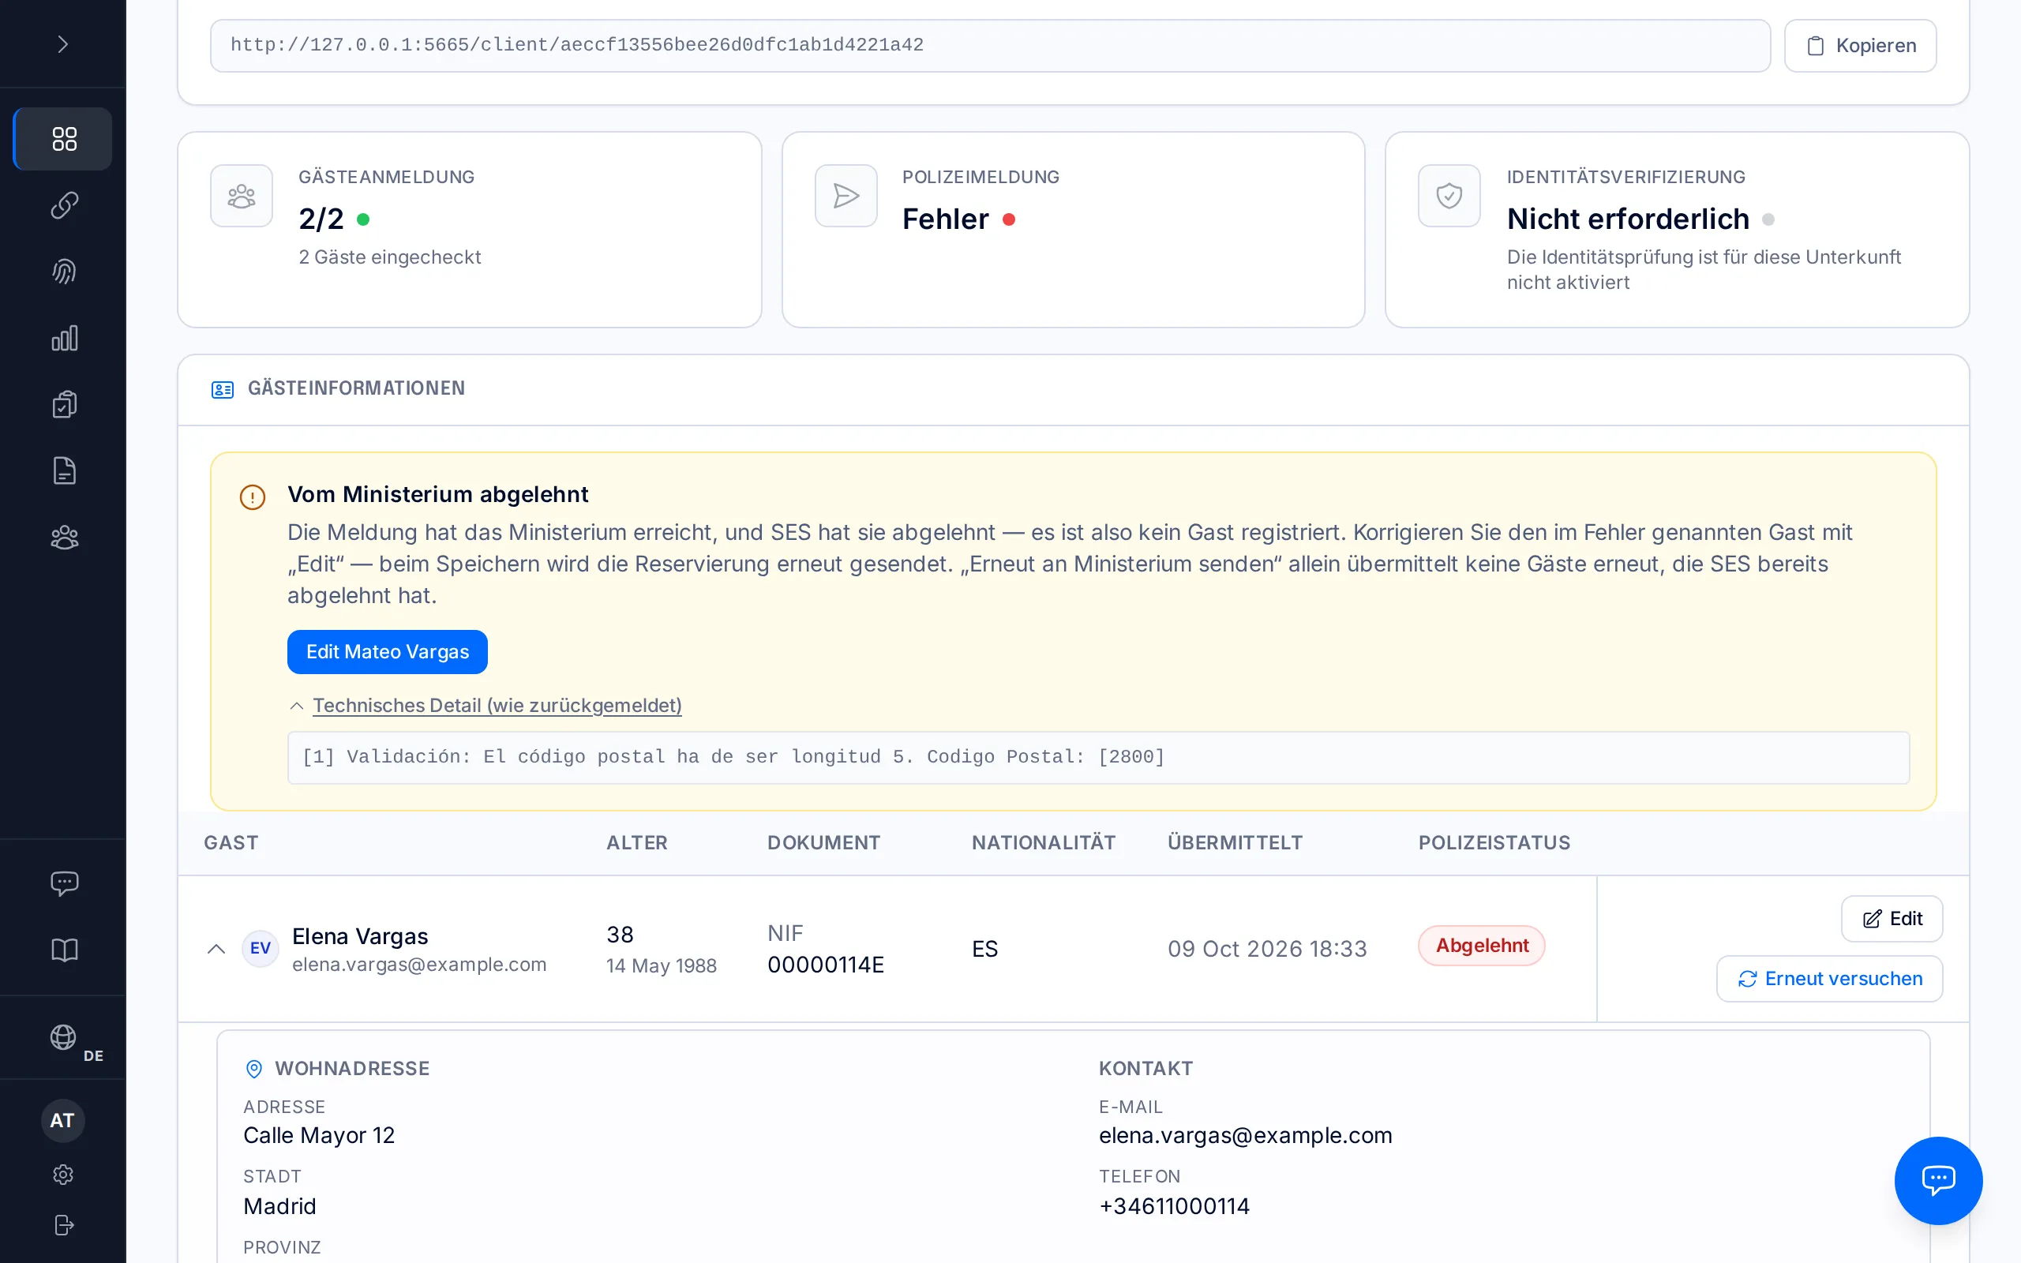Click the logout icon in sidebar
The width and height of the screenshot is (2021, 1263).
click(63, 1224)
